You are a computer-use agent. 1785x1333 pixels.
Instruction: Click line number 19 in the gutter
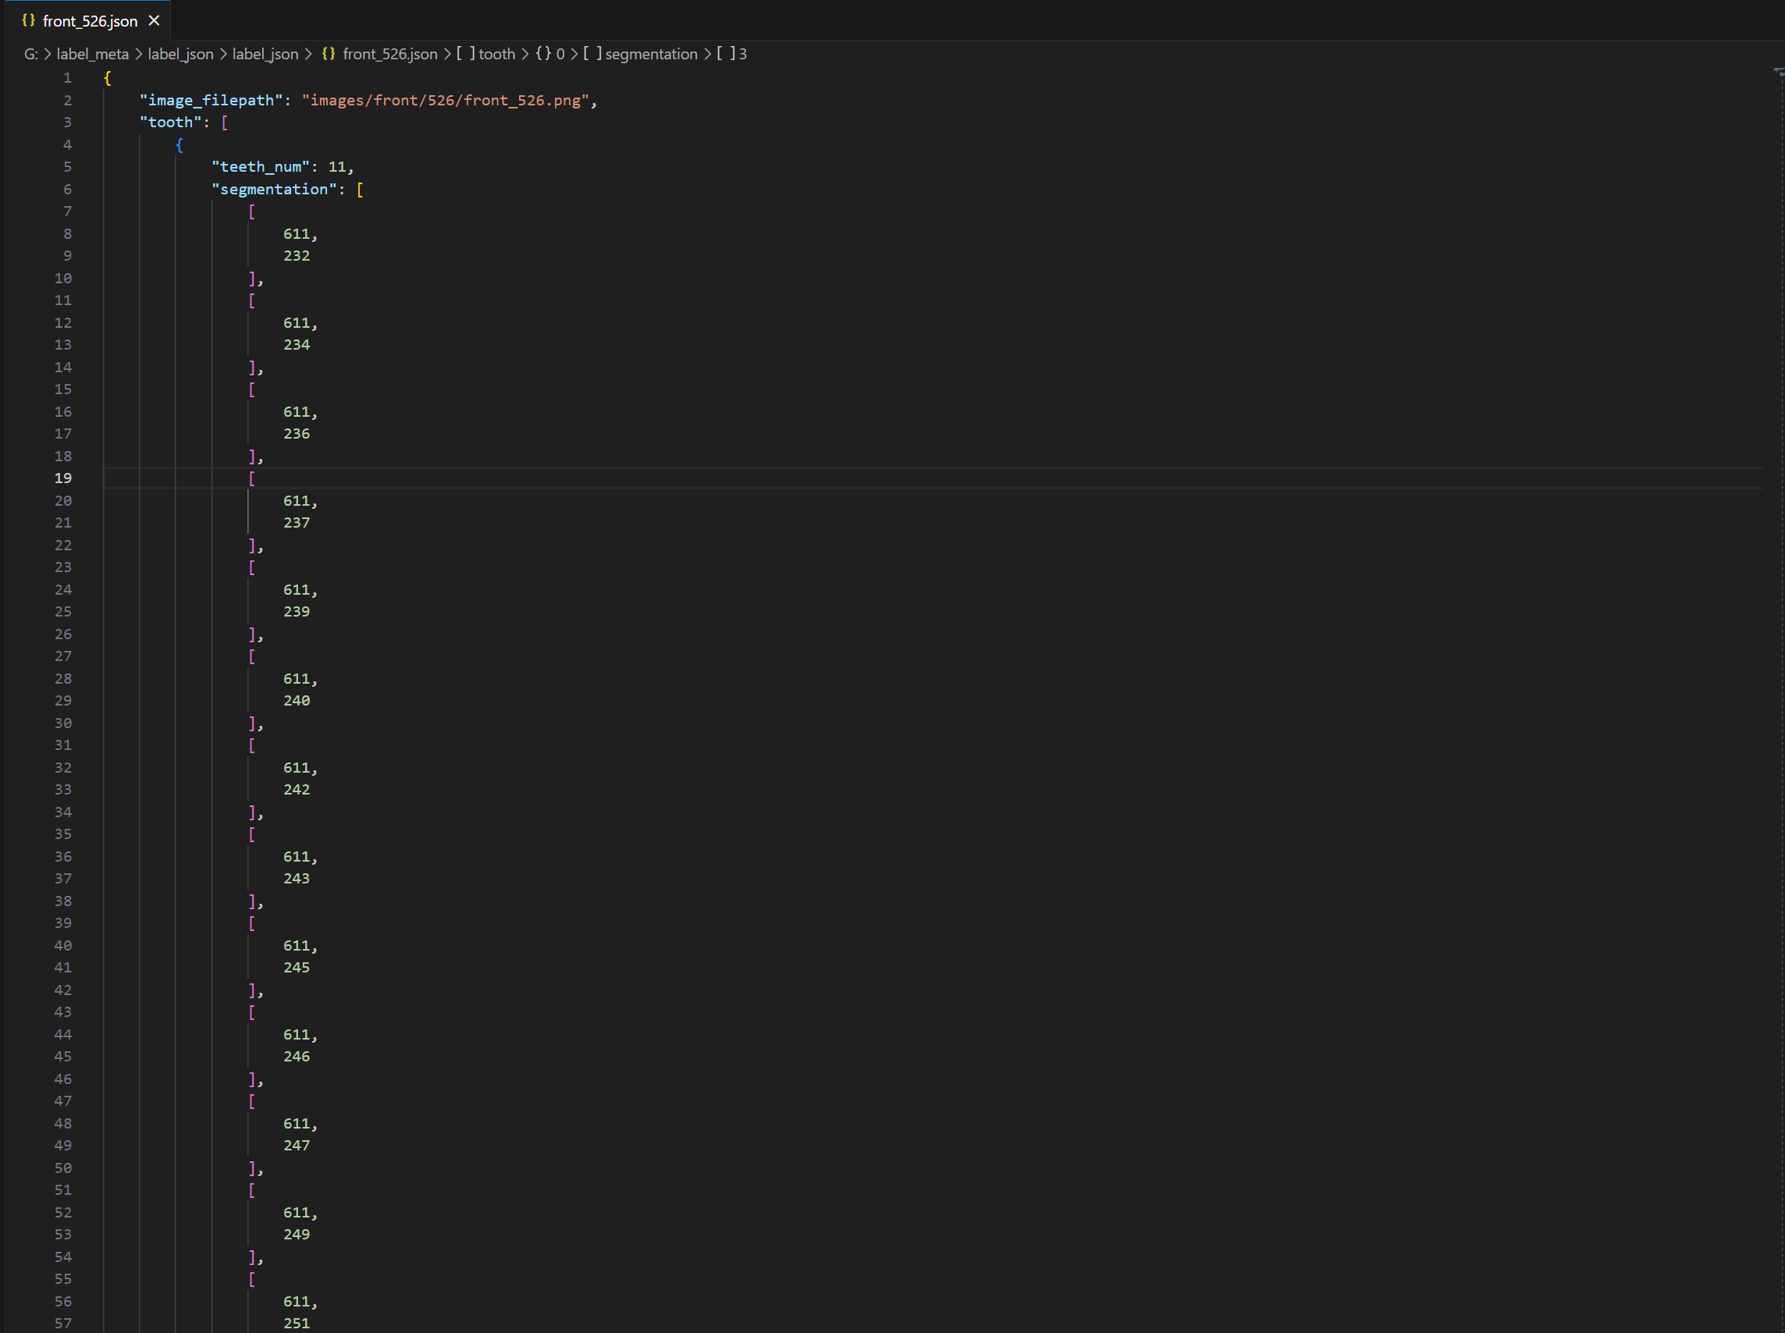(63, 478)
